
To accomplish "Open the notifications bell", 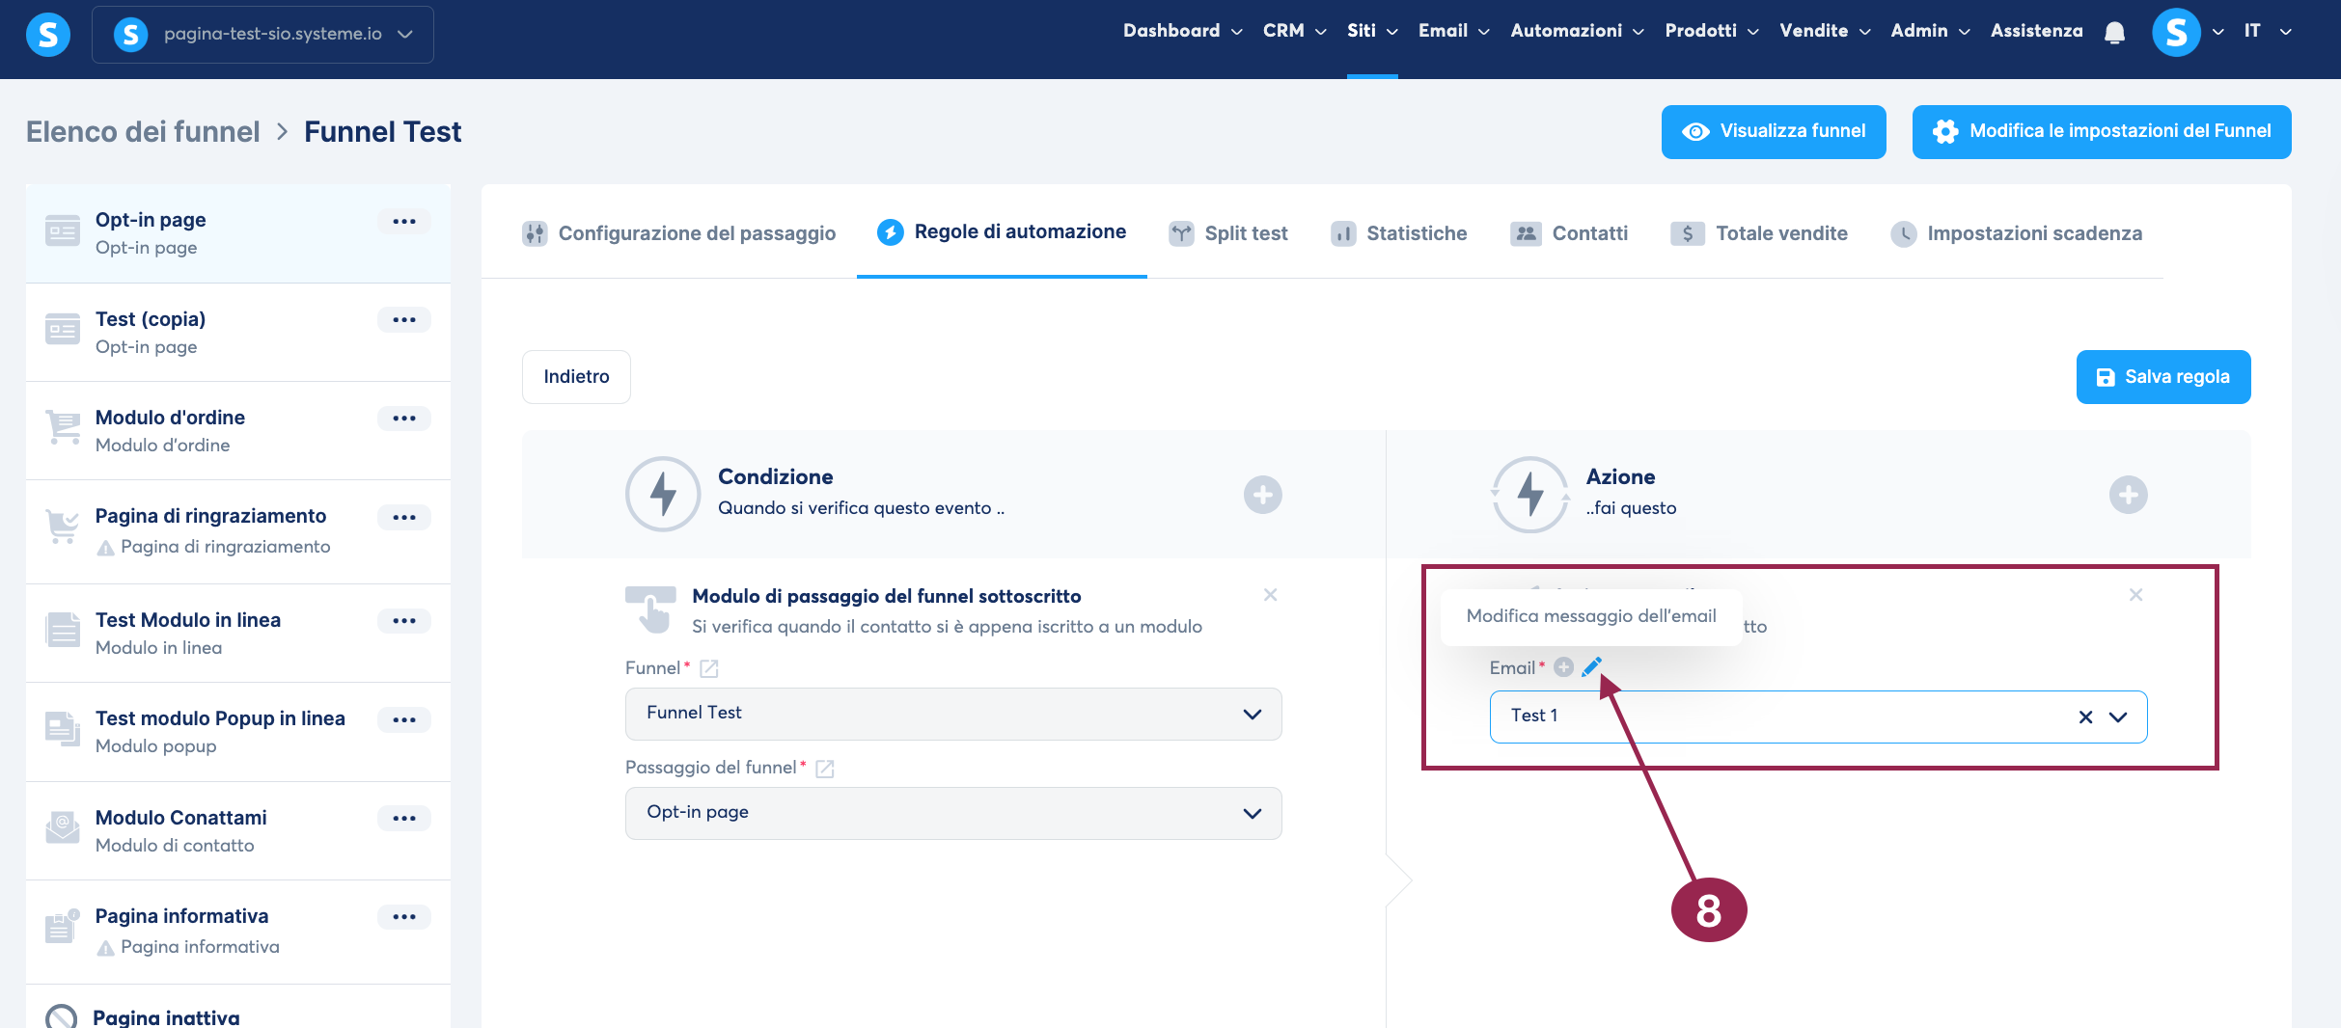I will pos(2114,33).
